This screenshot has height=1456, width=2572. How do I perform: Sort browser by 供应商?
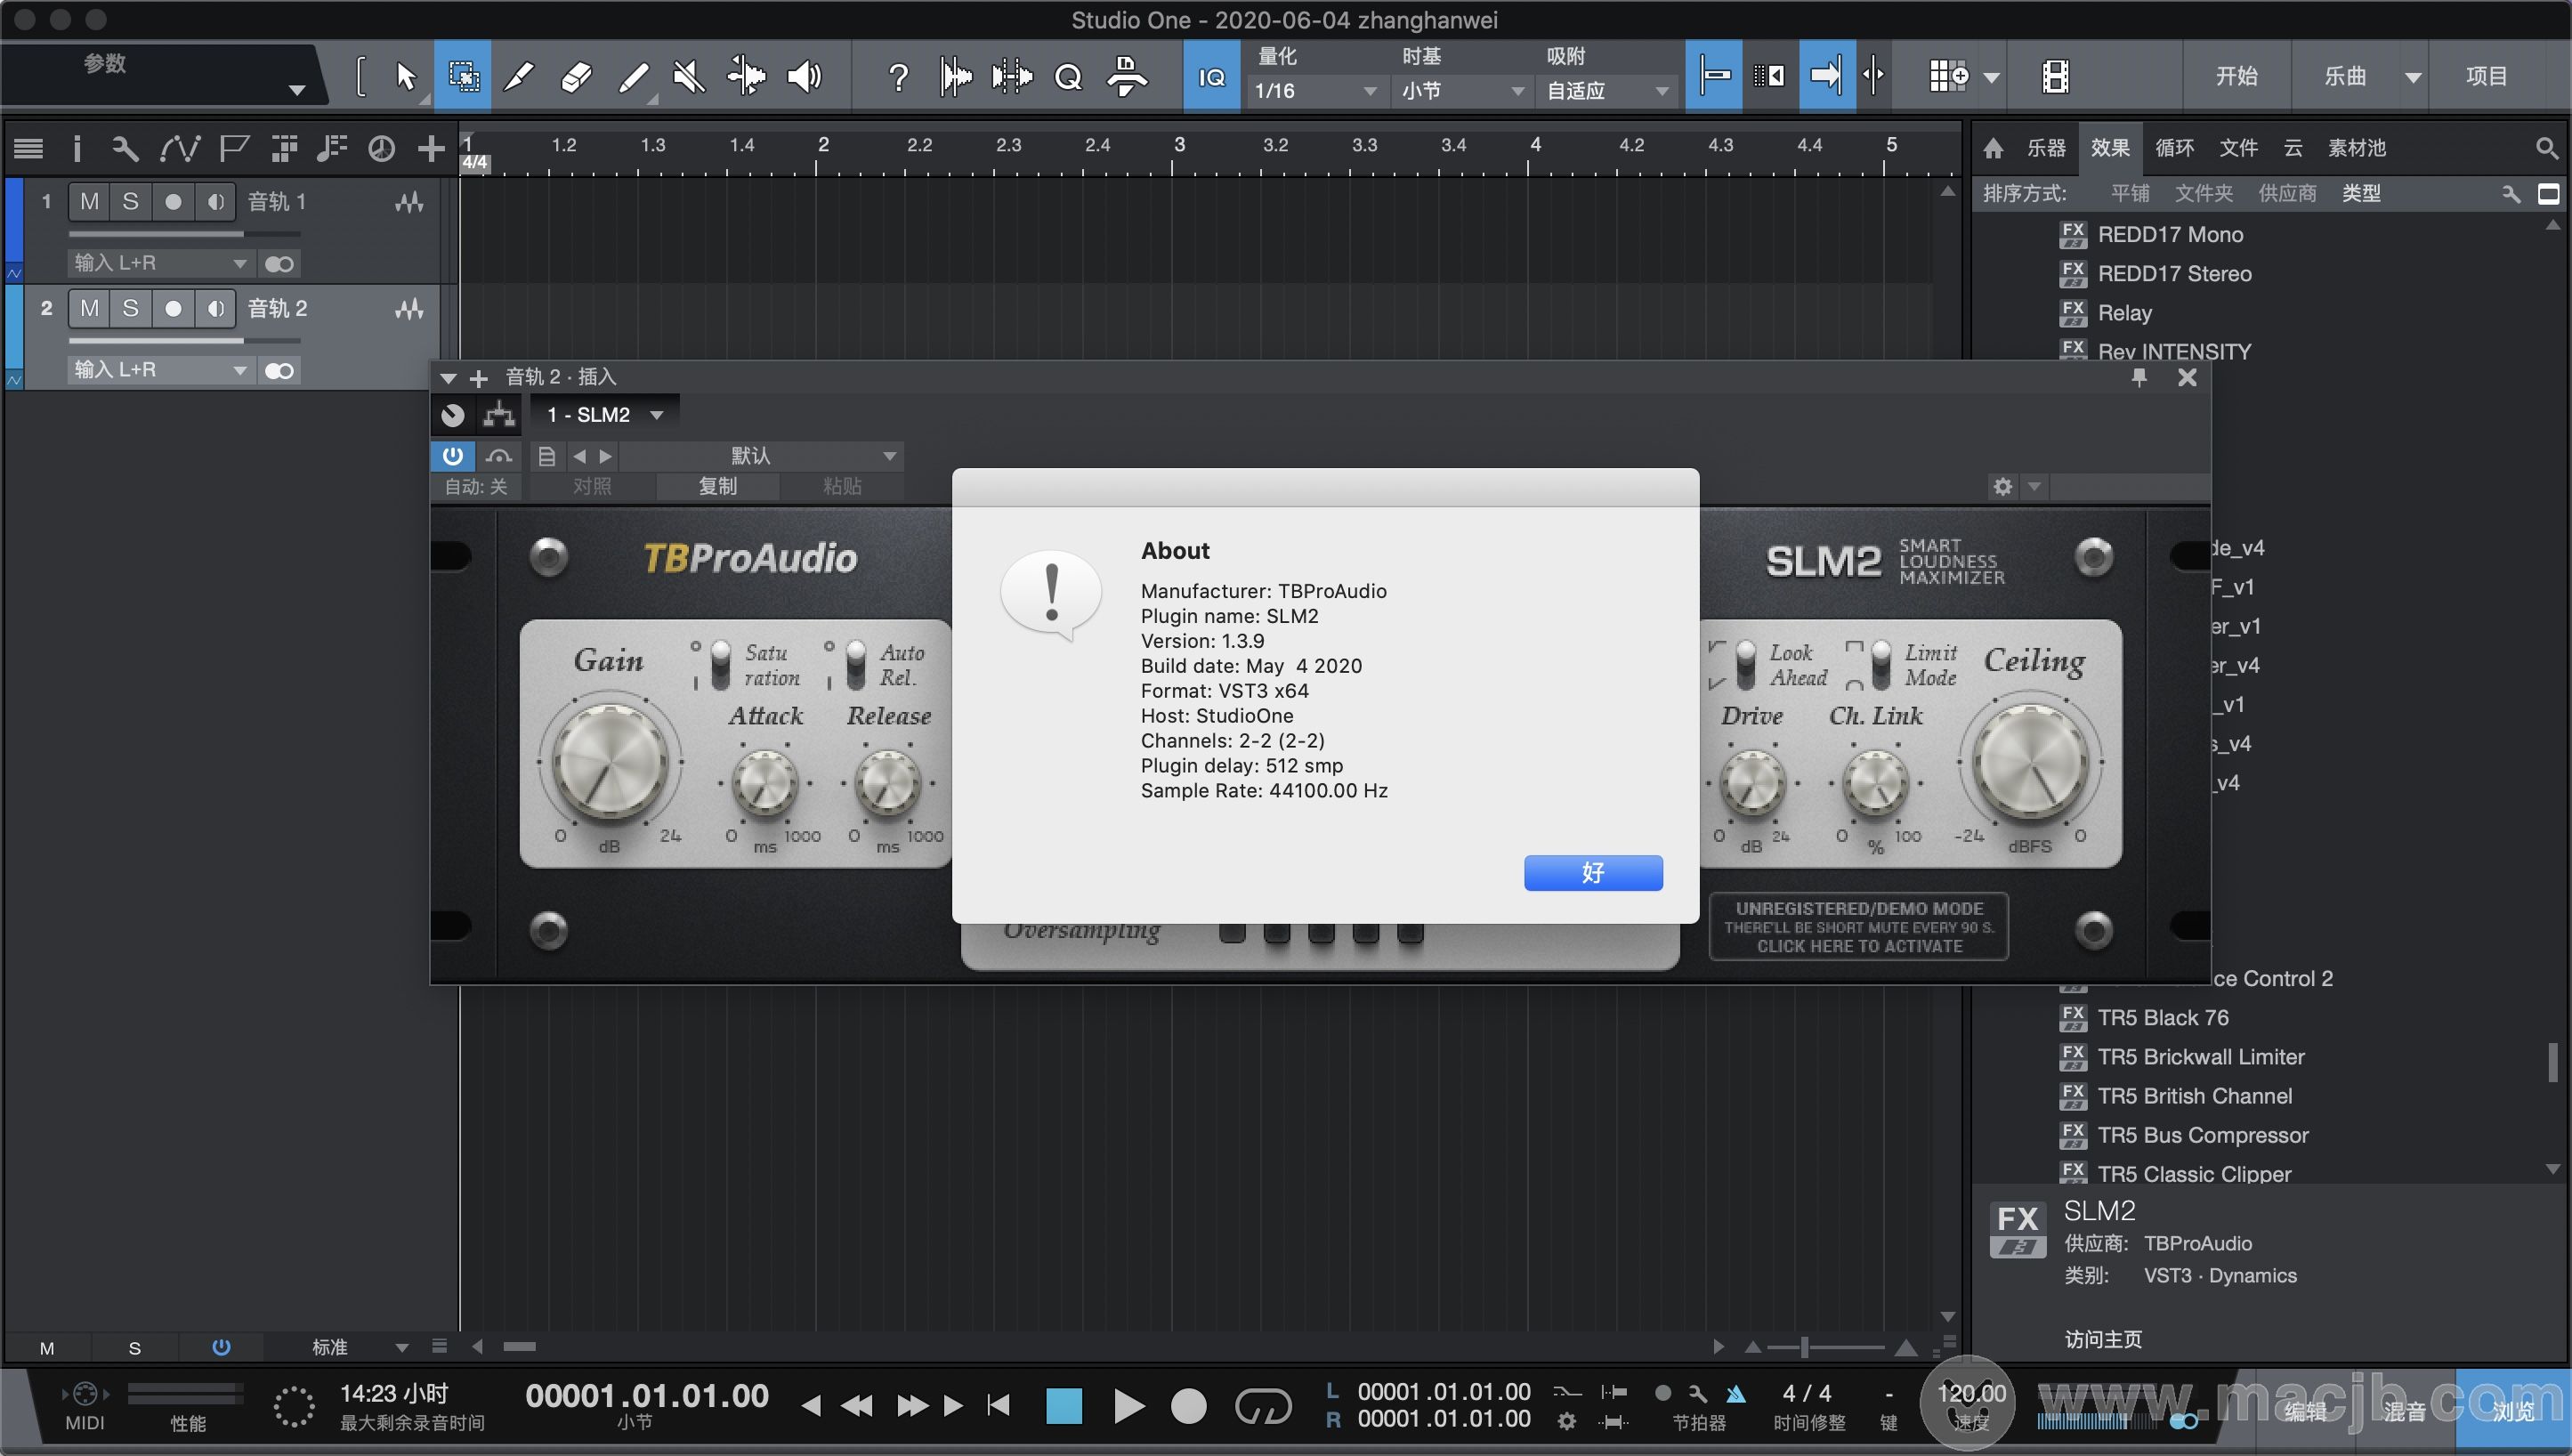[2287, 194]
